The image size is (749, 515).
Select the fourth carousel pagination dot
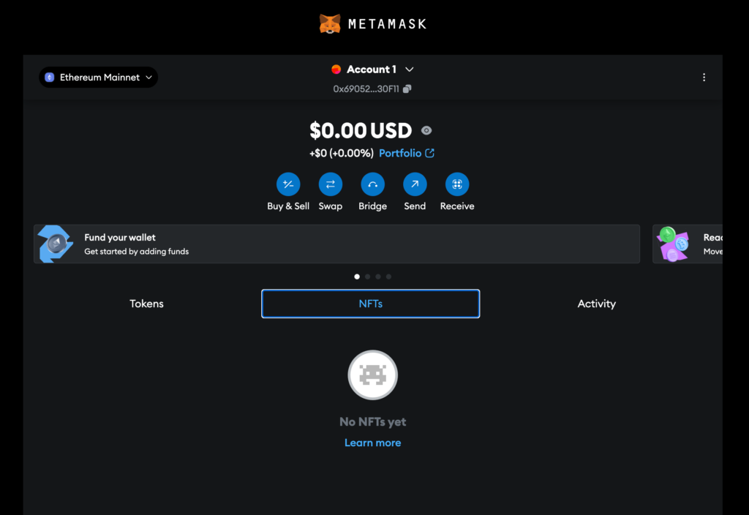(388, 277)
